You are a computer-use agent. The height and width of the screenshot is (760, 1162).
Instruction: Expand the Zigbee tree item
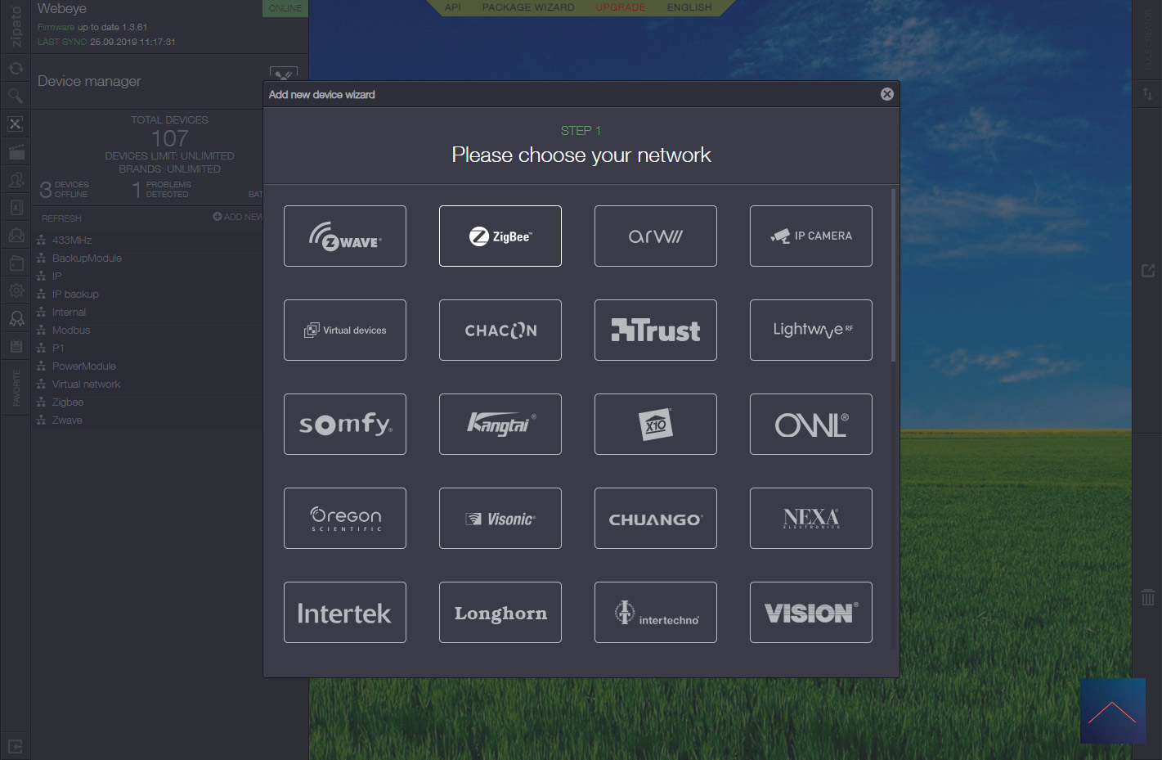pos(68,402)
